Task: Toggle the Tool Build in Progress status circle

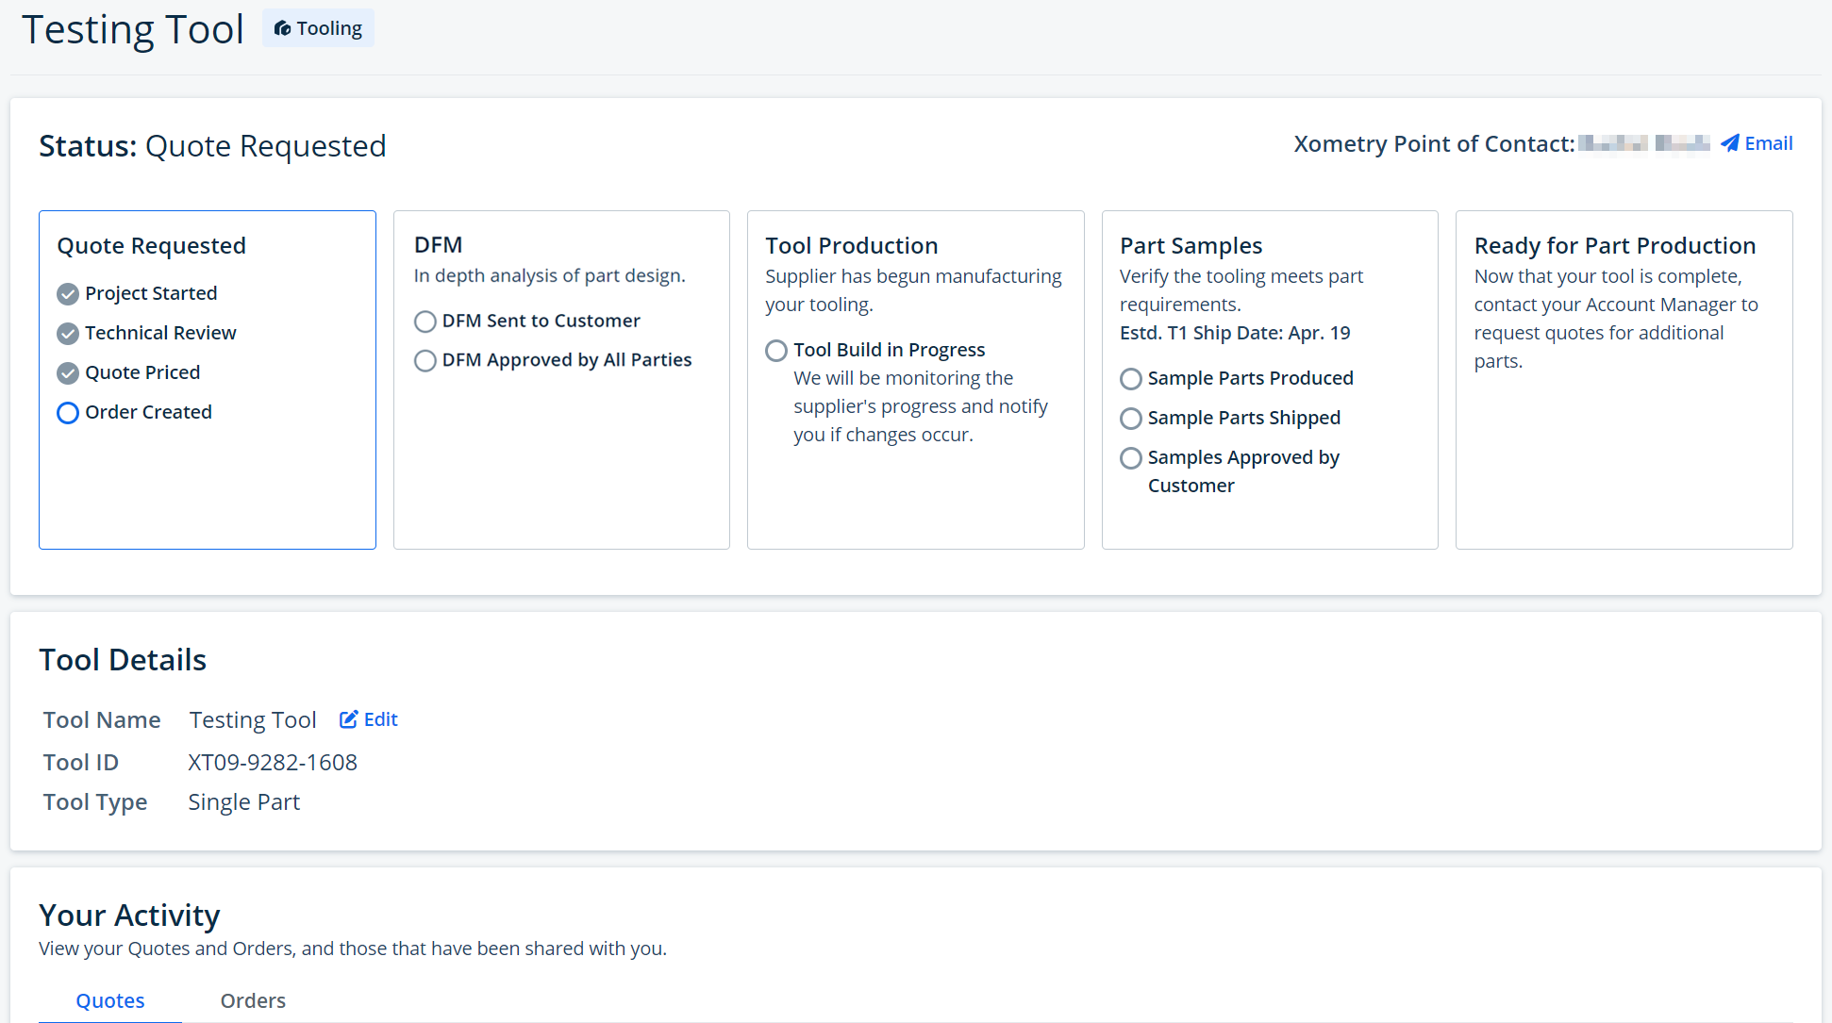Action: [775, 350]
